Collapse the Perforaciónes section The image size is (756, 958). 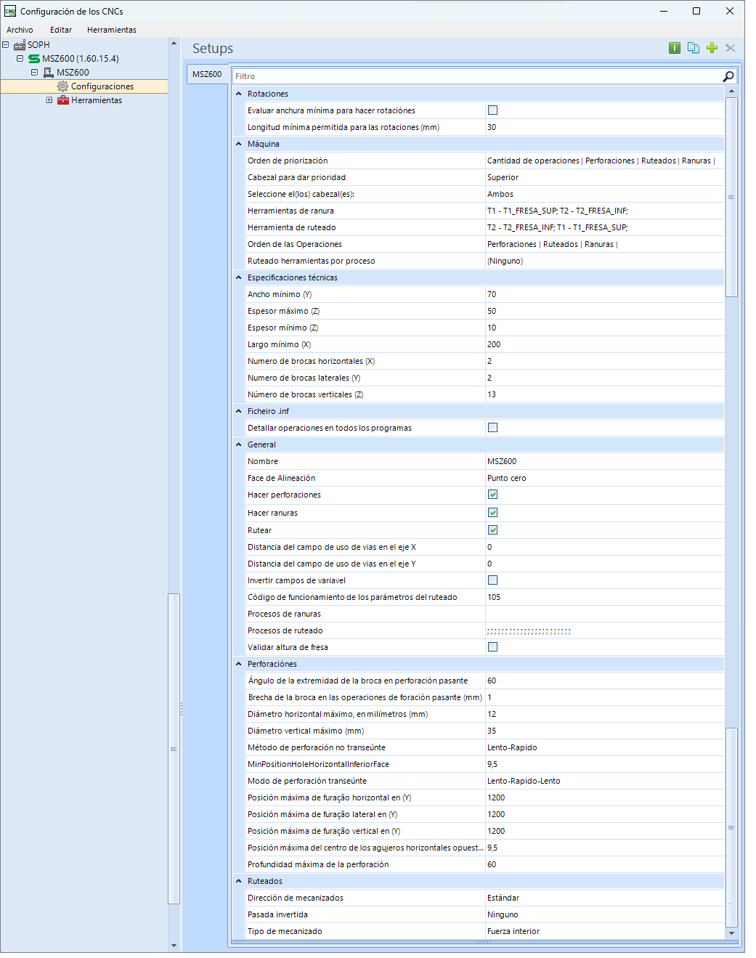[x=238, y=664]
